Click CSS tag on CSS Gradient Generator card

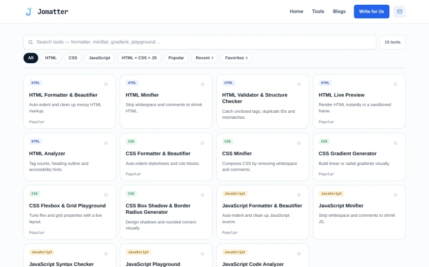(x=324, y=142)
